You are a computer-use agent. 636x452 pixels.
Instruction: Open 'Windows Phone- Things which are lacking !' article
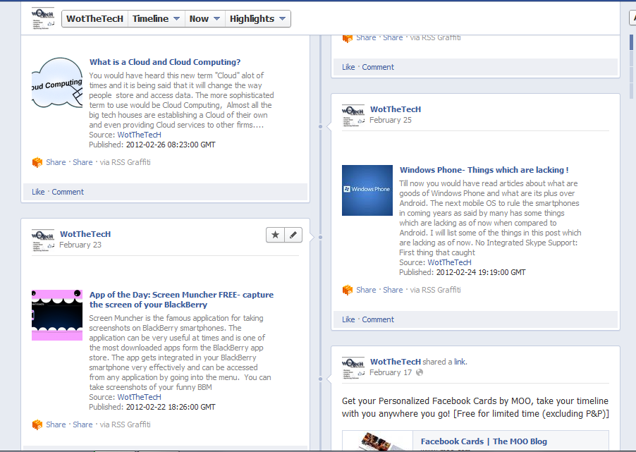pyautogui.click(x=484, y=170)
